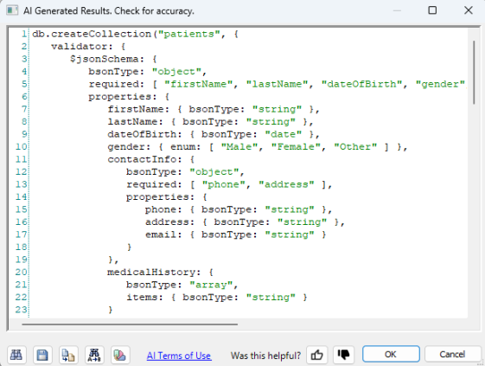Confirm with the OK button
The height and width of the screenshot is (366, 485).
(x=391, y=354)
